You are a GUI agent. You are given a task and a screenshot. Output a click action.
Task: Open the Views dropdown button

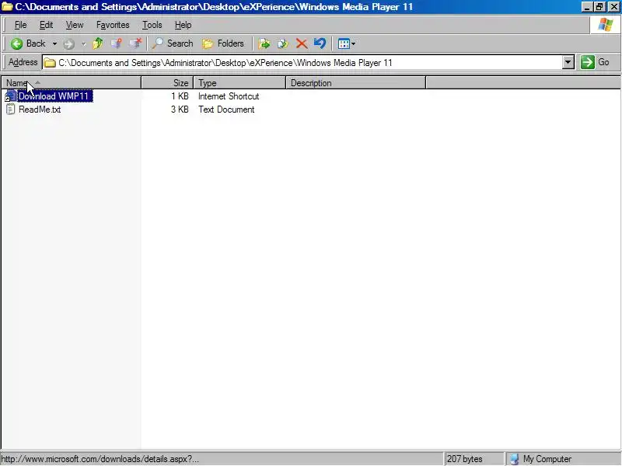pyautogui.click(x=346, y=43)
